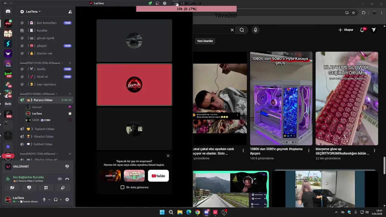Play the 1080ti dan 5080 Hyte Kasaya thumbnail
The image size is (386, 217).
[281, 99]
